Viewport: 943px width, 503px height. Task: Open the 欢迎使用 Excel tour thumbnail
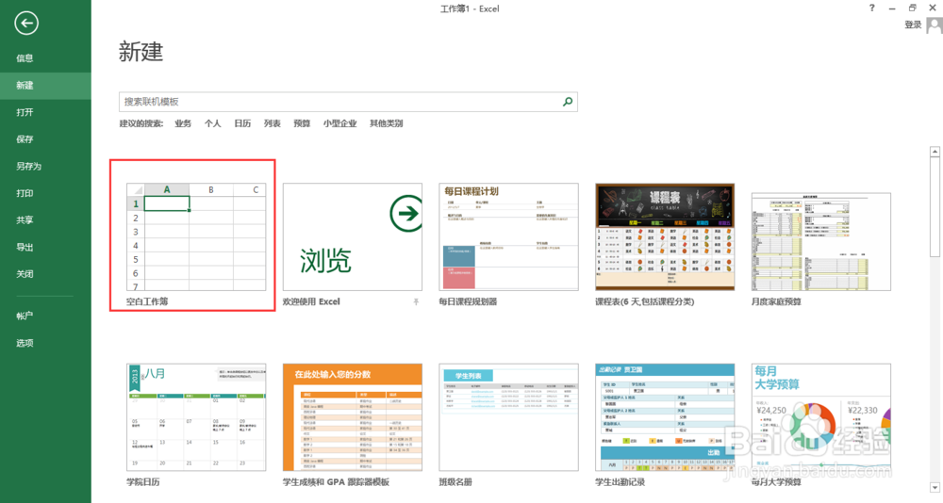tap(353, 236)
